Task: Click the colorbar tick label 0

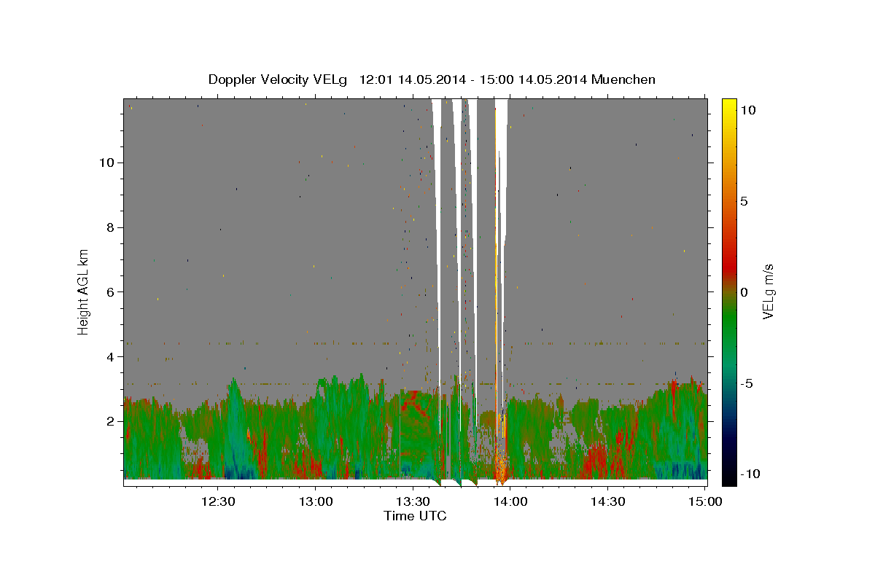Action: click(744, 292)
